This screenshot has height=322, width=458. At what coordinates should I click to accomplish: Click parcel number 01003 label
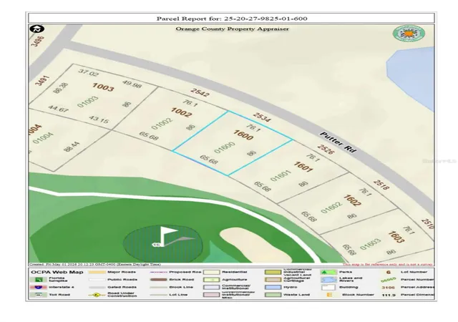pyautogui.click(x=87, y=102)
